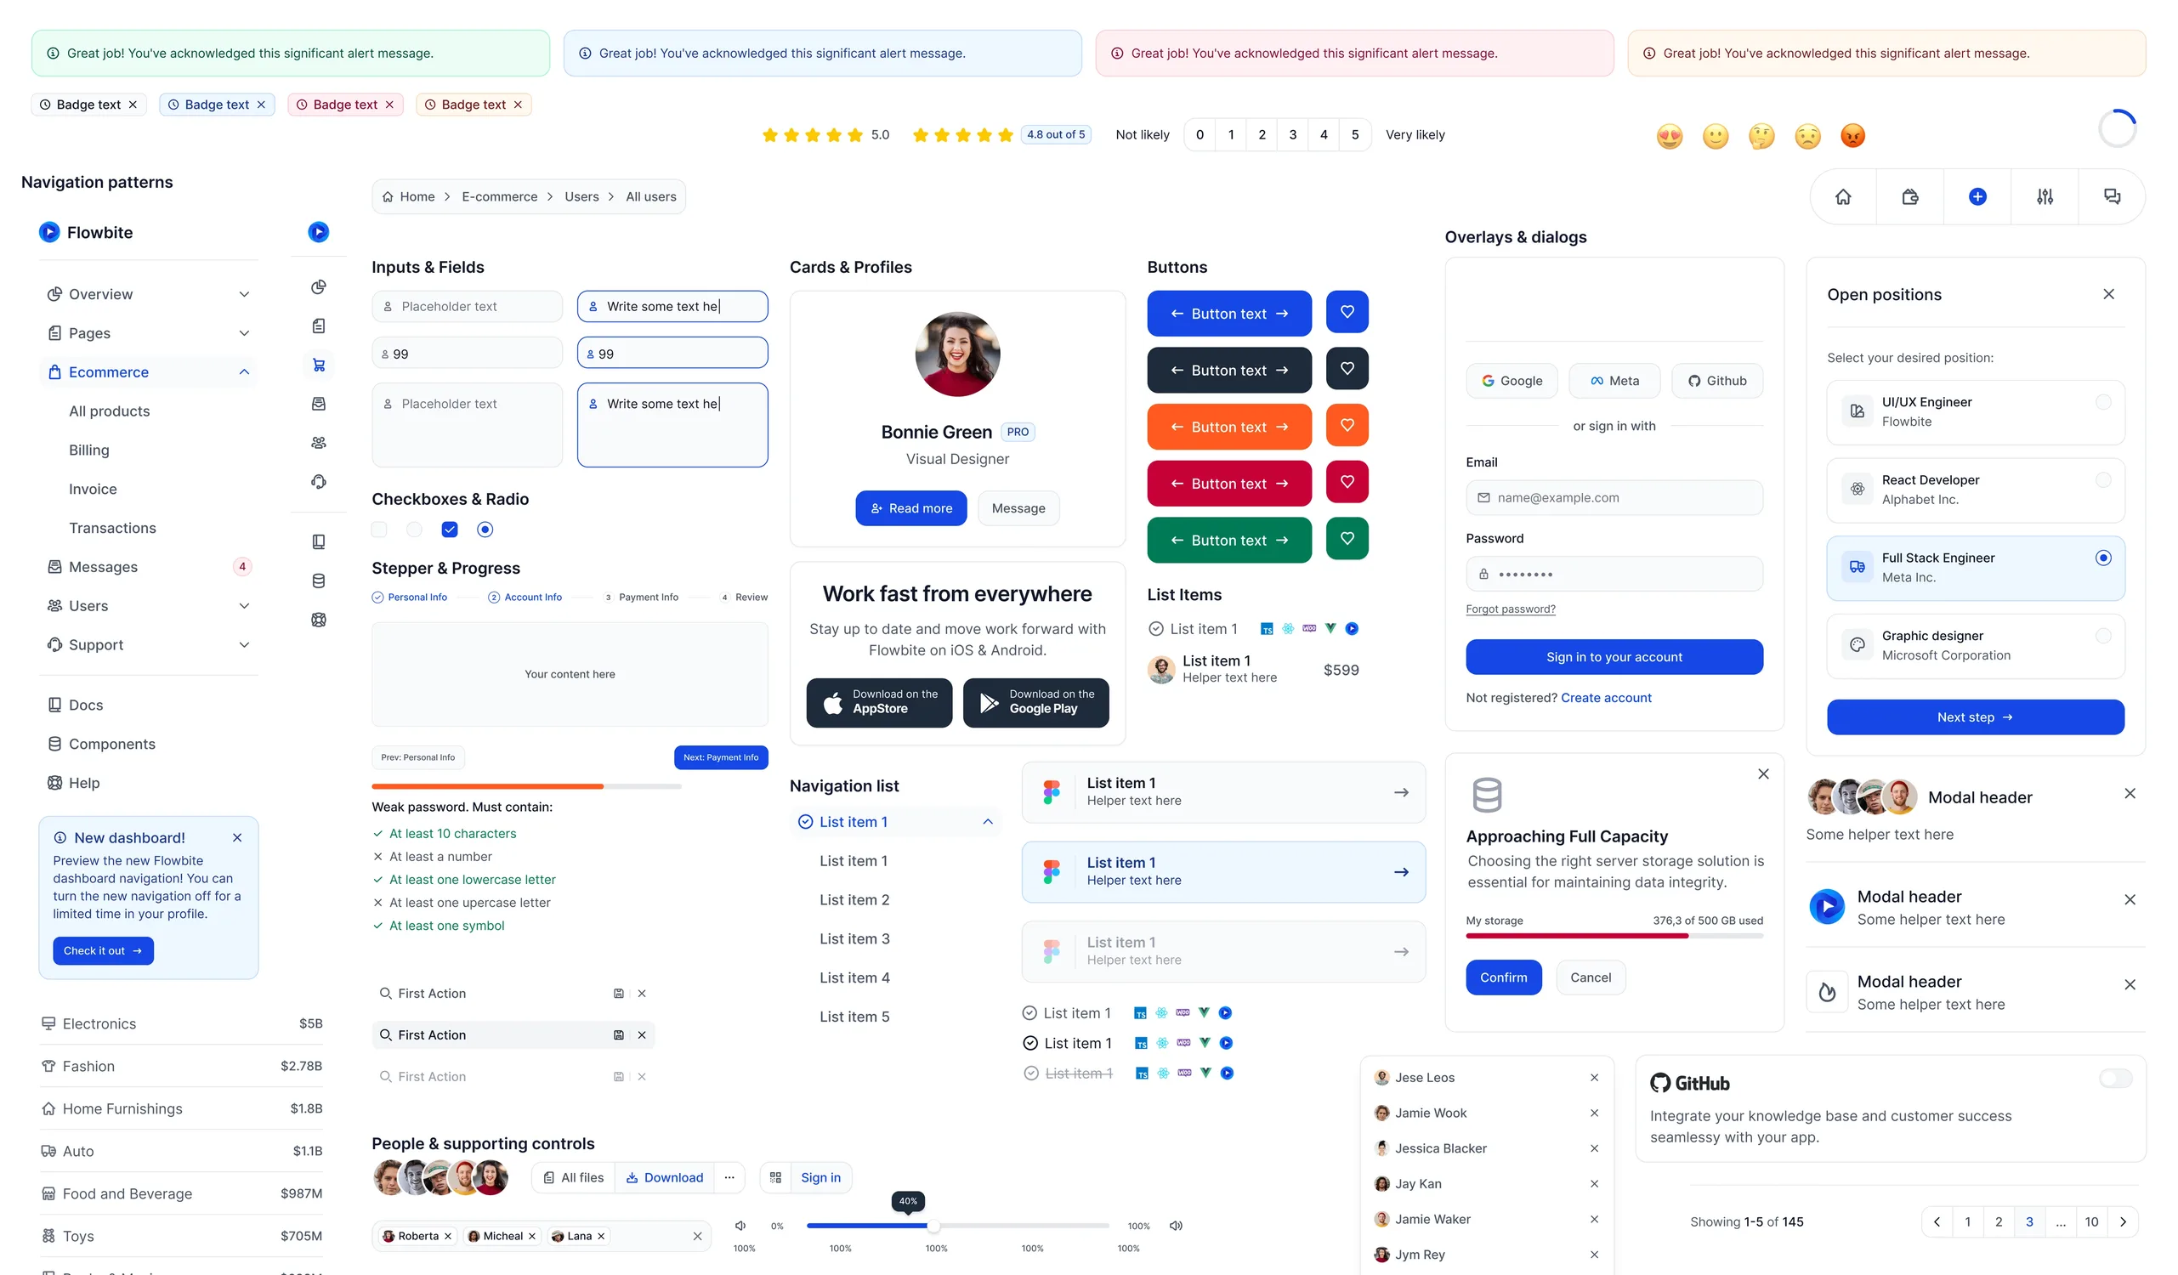This screenshot has height=1275, width=2178.
Task: Click the Forgot password link
Action: pos(1510,609)
